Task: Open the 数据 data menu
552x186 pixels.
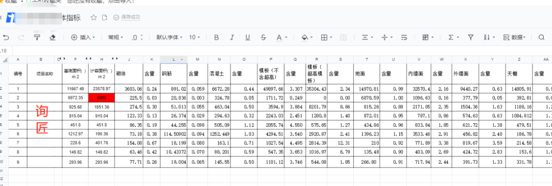Action: click(515, 37)
